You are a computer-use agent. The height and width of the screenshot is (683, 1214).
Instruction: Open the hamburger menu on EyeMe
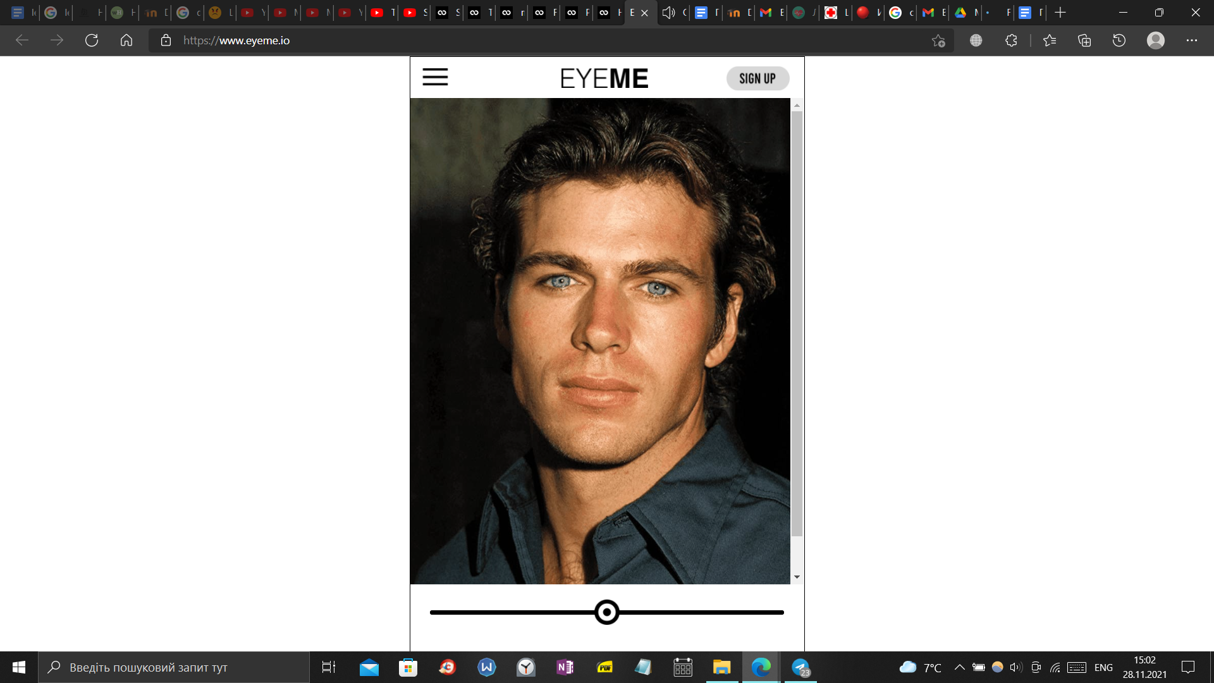pyautogui.click(x=435, y=77)
